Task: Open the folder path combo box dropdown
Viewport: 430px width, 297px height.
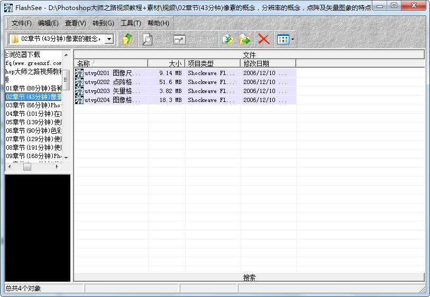Action: coord(109,39)
